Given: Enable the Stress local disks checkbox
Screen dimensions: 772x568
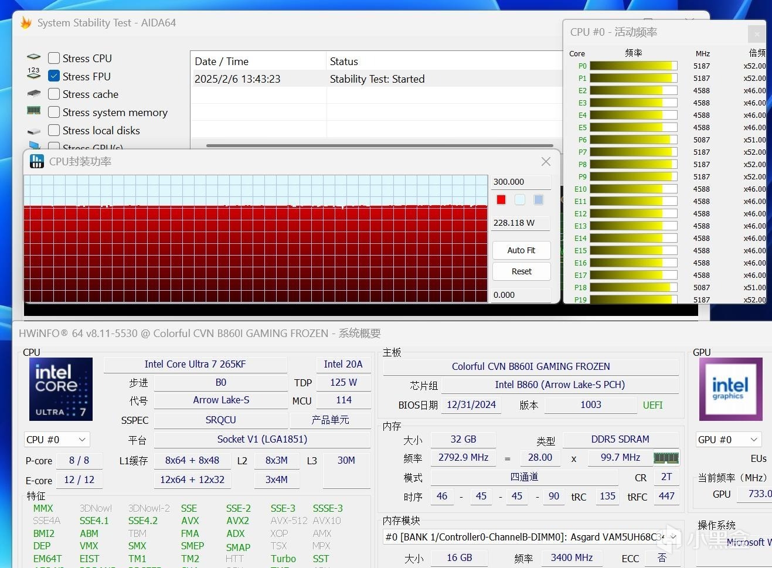Looking at the screenshot, I should 54,130.
